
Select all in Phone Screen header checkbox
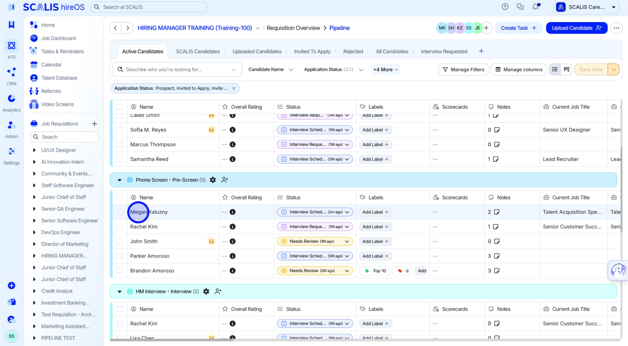(120, 198)
